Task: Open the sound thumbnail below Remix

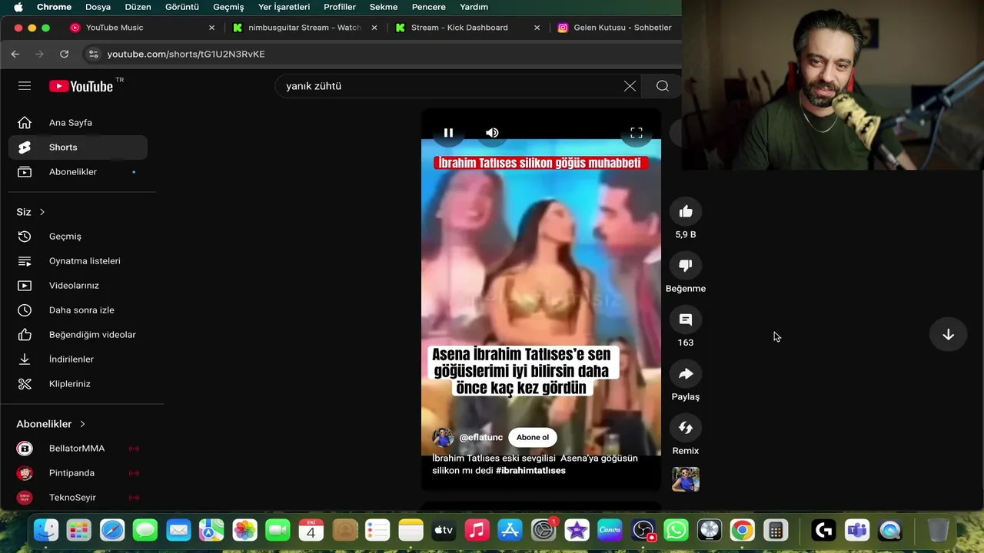Action: tap(686, 479)
